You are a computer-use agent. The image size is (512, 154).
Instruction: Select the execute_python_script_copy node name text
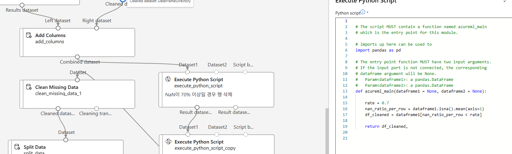(205, 148)
